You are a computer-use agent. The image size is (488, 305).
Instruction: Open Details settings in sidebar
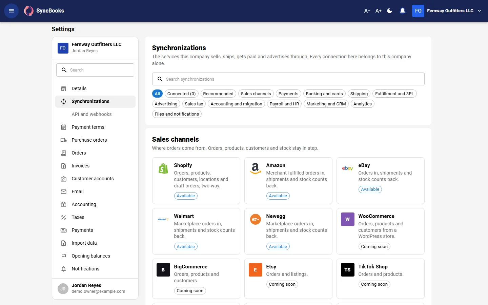95,88
